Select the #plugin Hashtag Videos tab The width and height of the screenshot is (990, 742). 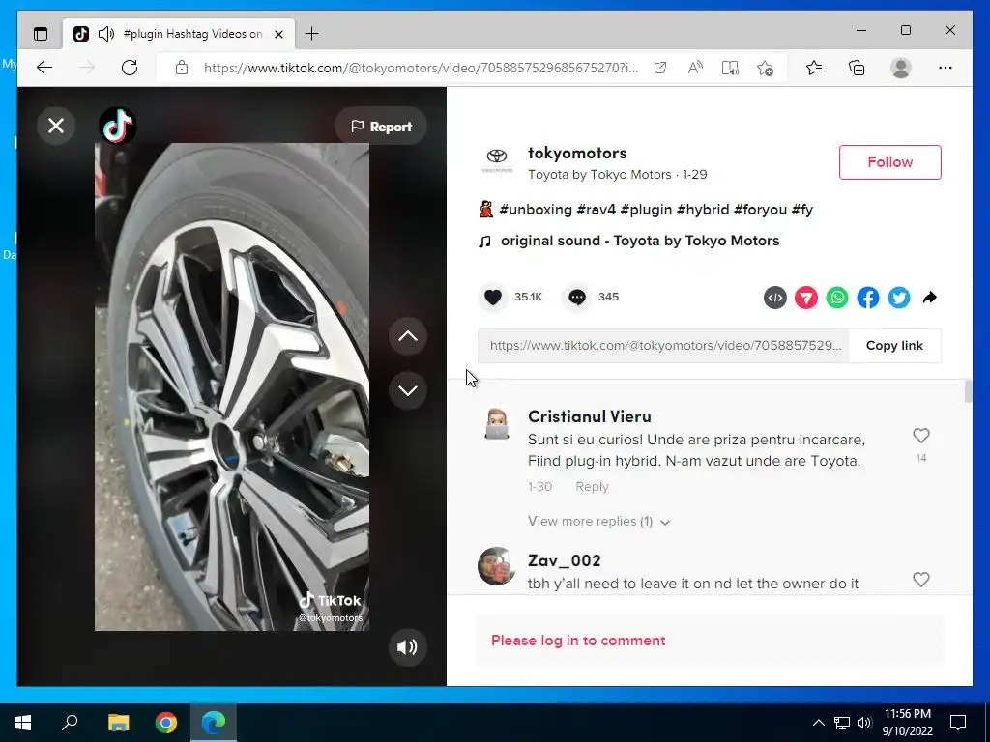(x=192, y=34)
